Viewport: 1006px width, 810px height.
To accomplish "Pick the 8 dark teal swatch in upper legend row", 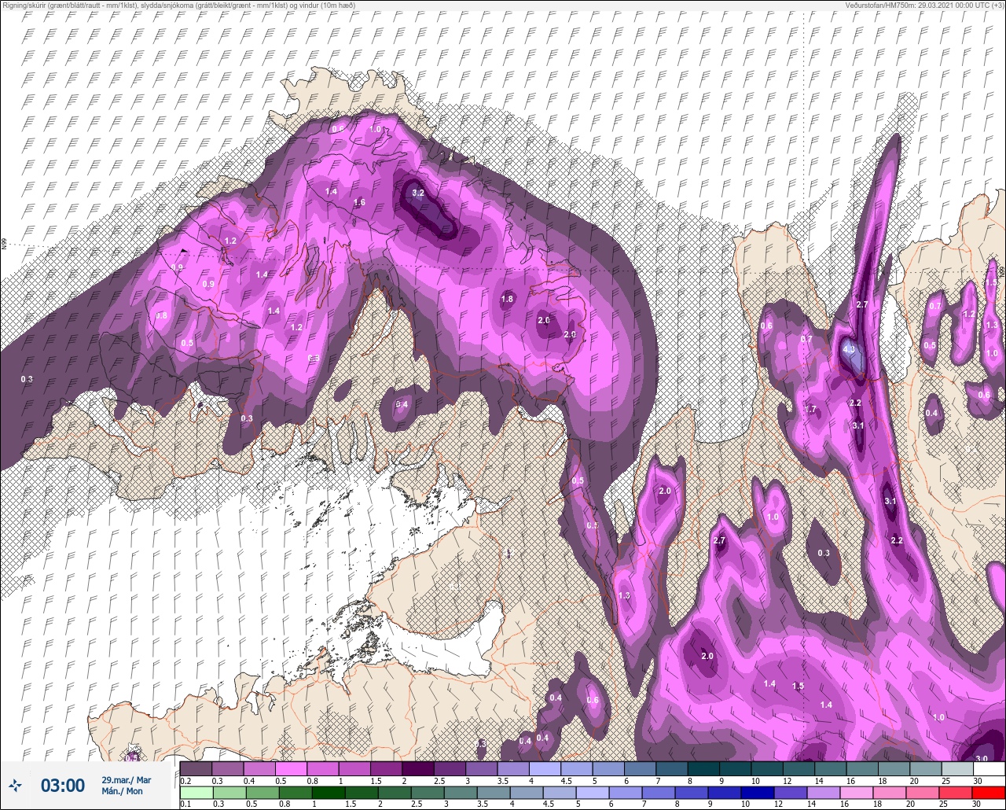I will tap(703, 768).
